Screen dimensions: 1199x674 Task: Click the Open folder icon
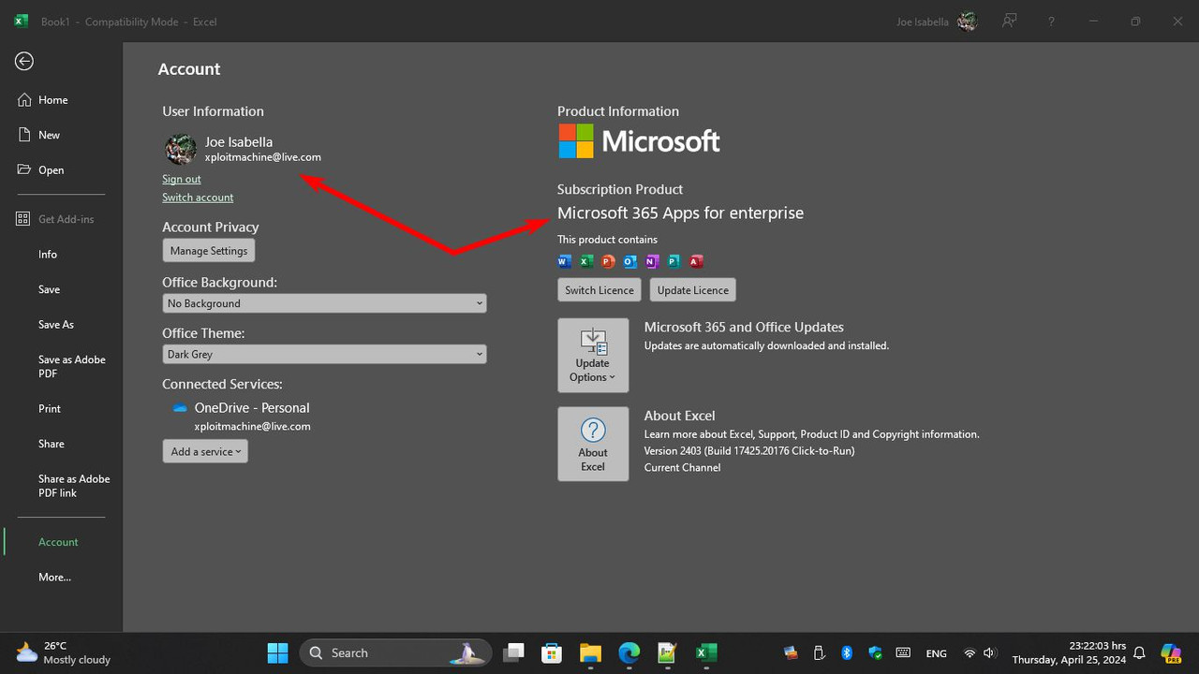[x=24, y=169]
